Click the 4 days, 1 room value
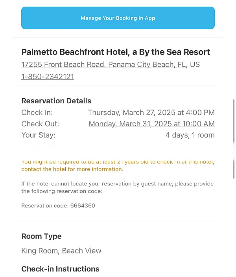Image resolution: width=236 pixels, height=277 pixels. point(190,135)
